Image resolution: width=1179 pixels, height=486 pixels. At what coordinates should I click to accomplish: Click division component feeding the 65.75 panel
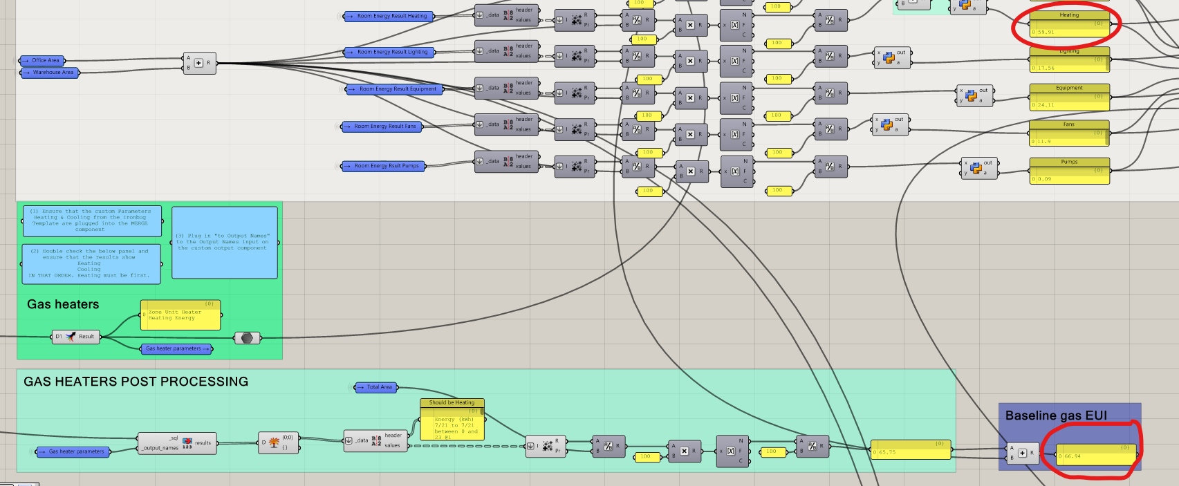click(x=812, y=446)
